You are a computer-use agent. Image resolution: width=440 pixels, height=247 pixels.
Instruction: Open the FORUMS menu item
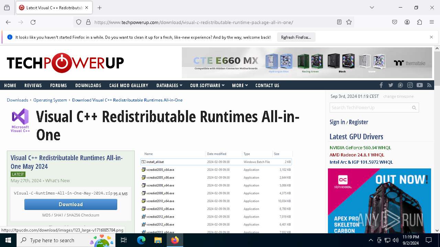tap(58, 85)
